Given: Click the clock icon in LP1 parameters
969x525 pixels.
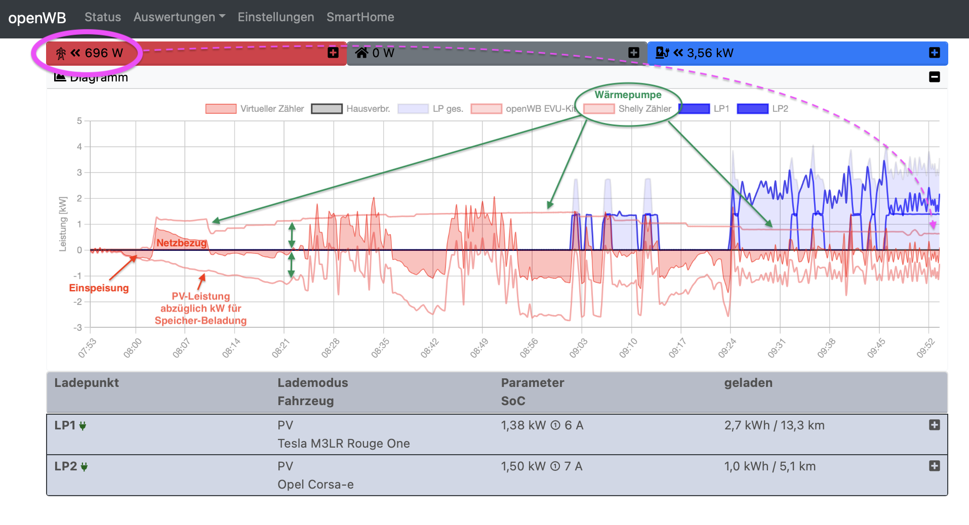Looking at the screenshot, I should [x=555, y=425].
